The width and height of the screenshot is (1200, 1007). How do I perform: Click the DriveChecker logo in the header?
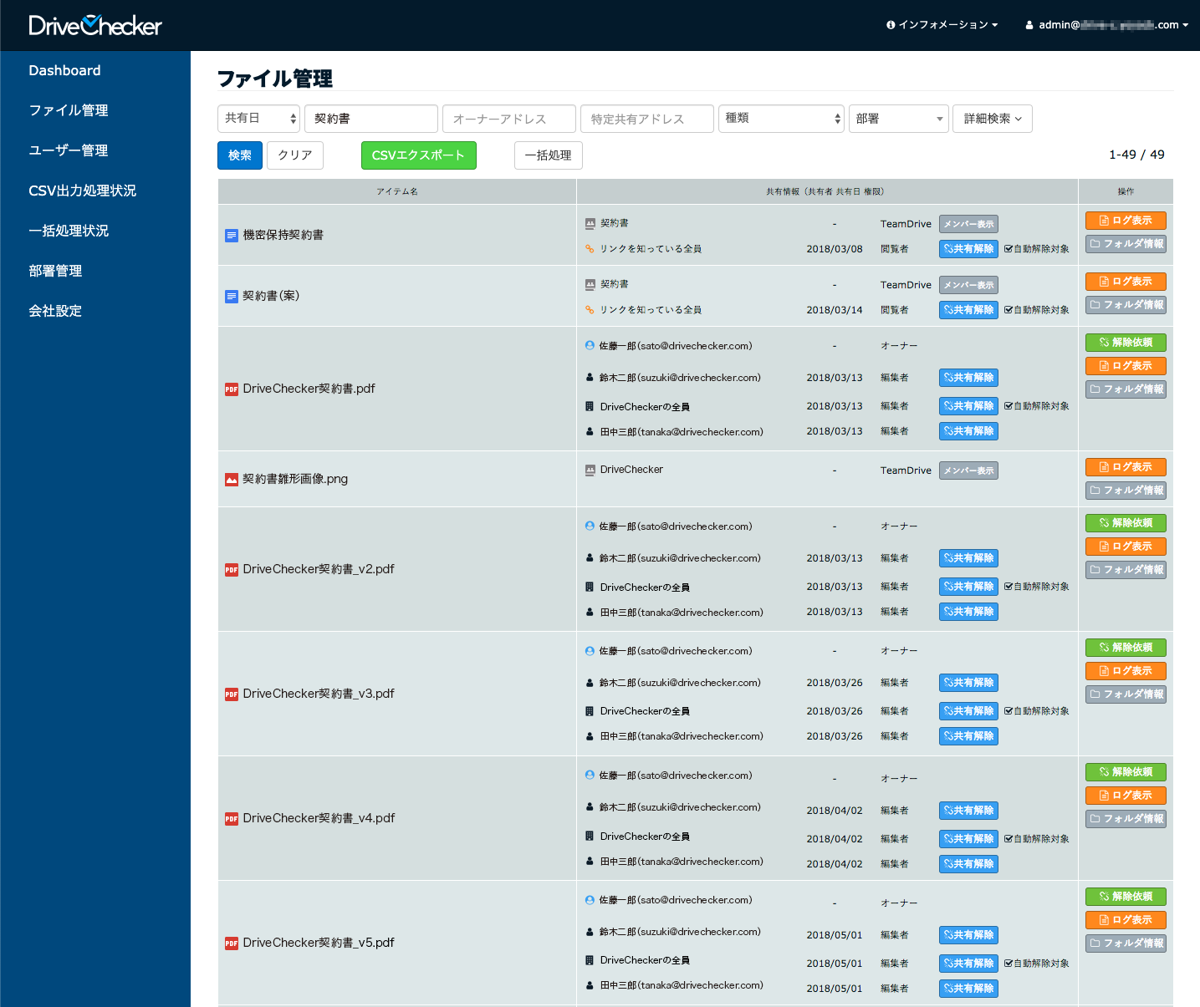coord(95,25)
